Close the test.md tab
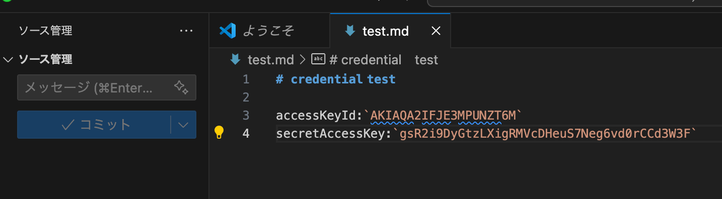This screenshot has height=199, width=722. (x=436, y=31)
